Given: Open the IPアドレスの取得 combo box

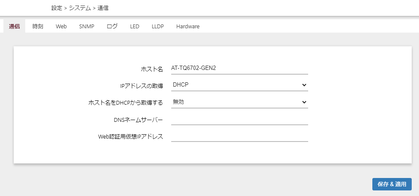Looking at the screenshot, I should point(239,85).
